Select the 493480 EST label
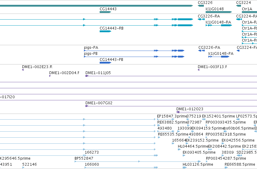This screenshot has height=169, width=257. (165, 128)
